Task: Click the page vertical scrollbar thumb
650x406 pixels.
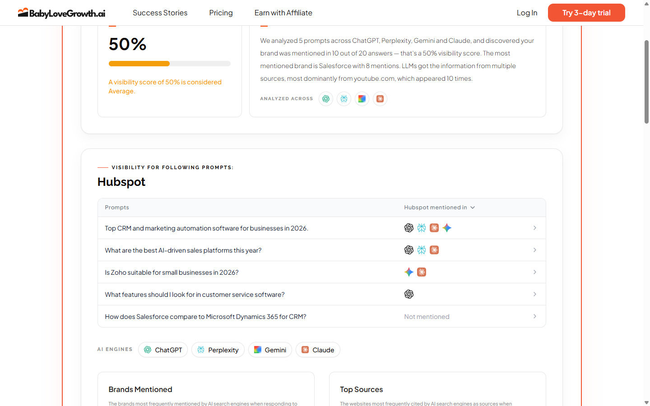Action: pyautogui.click(x=646, y=82)
